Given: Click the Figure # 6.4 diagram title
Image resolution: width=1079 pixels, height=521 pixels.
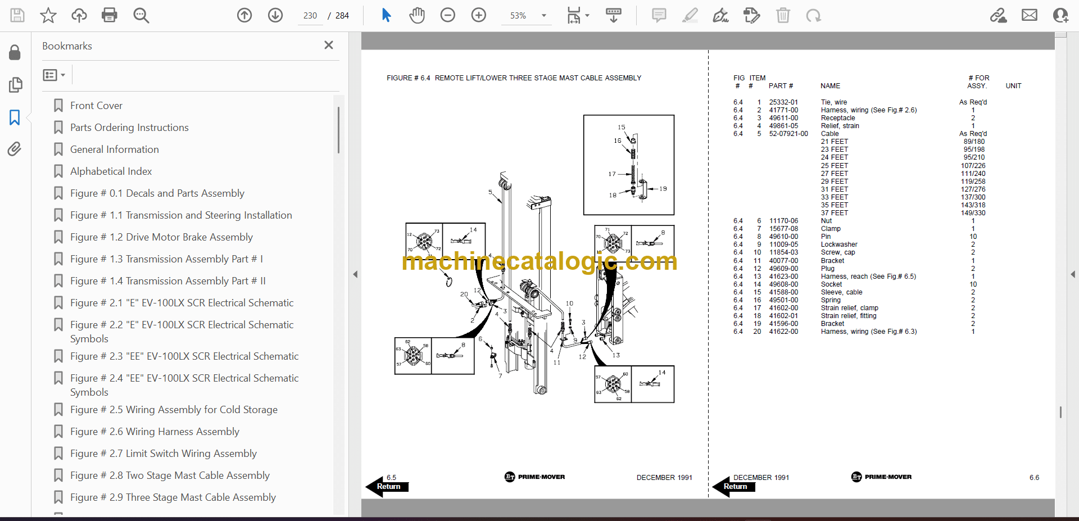Looking at the screenshot, I should point(514,78).
